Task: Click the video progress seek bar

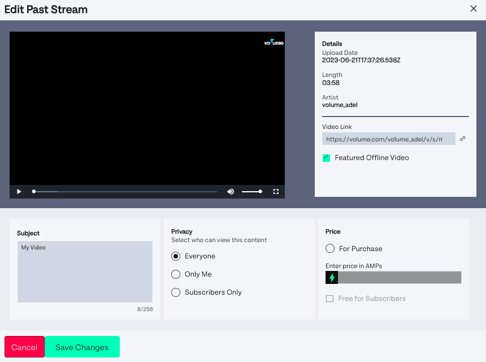Action: [125, 192]
